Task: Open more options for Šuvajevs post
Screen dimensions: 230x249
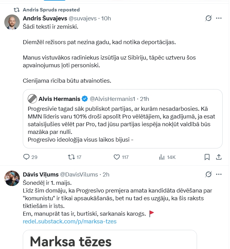Action: 219,18
